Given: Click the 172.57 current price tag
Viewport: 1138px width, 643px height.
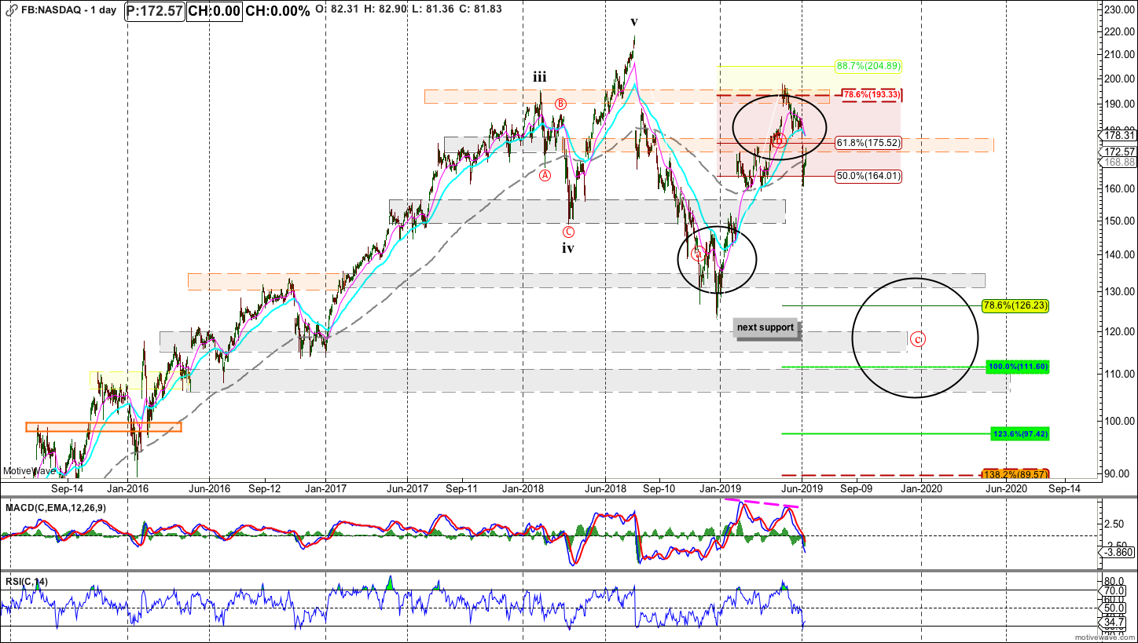Looking at the screenshot, I should coord(1120,152).
